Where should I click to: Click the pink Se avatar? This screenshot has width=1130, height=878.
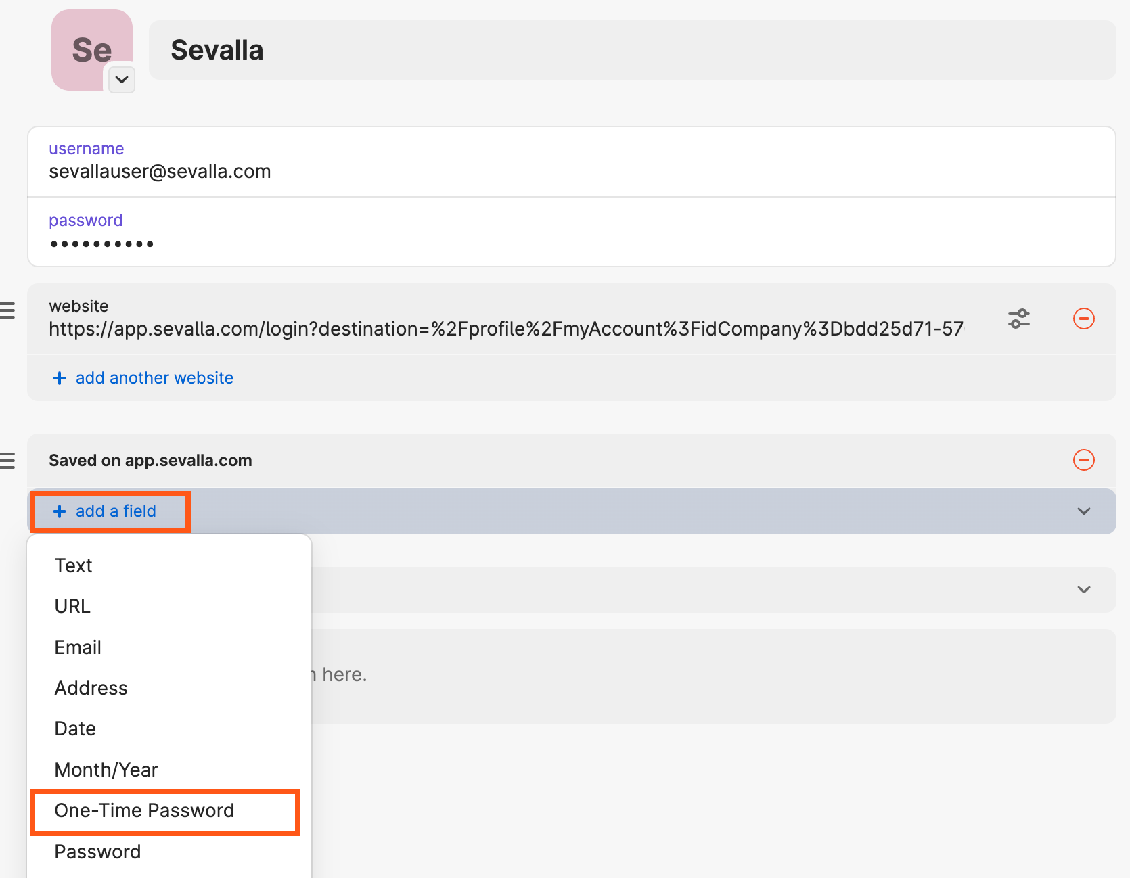[x=92, y=47]
